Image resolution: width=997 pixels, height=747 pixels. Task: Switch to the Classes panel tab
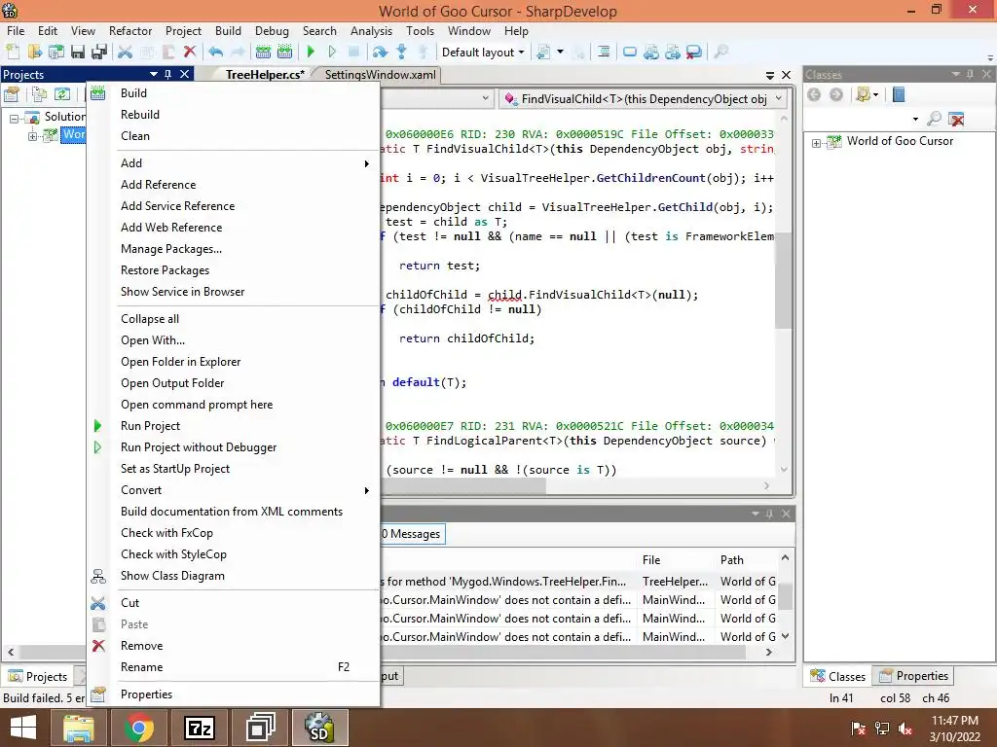[838, 677]
